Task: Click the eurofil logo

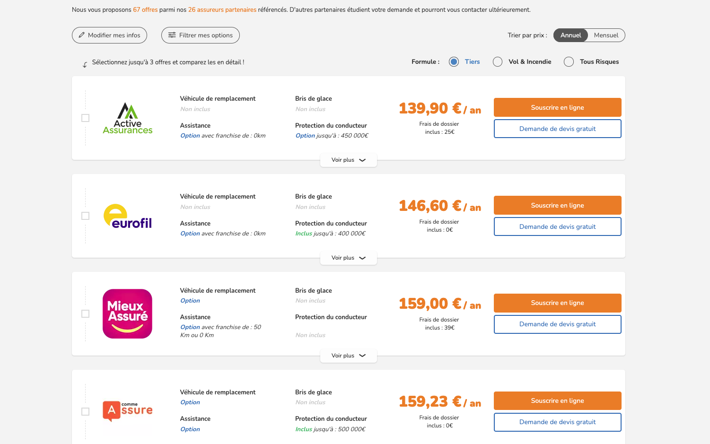Action: pos(127,216)
